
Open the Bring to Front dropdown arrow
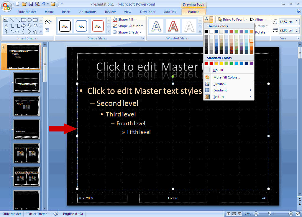(x=247, y=19)
